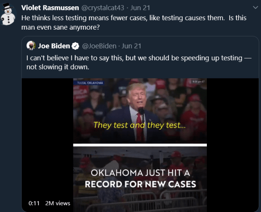The image size is (261, 212).
Task: Open the Jun 21 timestamp of Violet's tweet
Action: (x=140, y=8)
